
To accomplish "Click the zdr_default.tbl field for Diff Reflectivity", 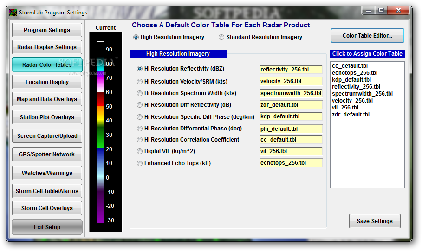I will click(291, 105).
